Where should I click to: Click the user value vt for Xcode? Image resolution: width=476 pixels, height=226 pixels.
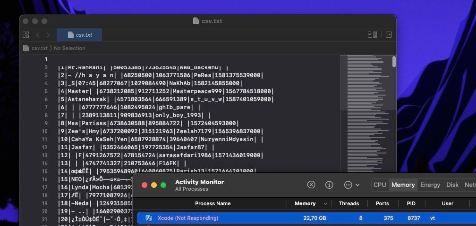pyautogui.click(x=433, y=218)
